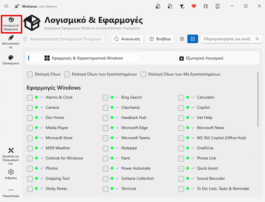Select the Microsoft Edge checkbox
This screenshot has height=202, width=265.
[x=106, y=128]
